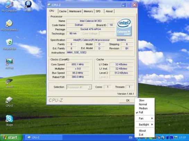Click the L1 Inst. value 32 KBytes
This screenshot has height=141, width=189.
[121, 69]
